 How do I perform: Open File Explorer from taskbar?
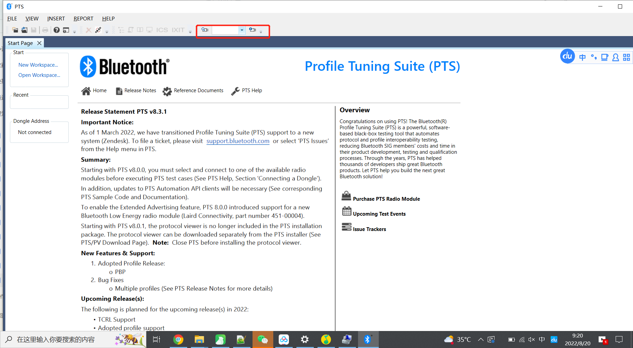pos(199,339)
